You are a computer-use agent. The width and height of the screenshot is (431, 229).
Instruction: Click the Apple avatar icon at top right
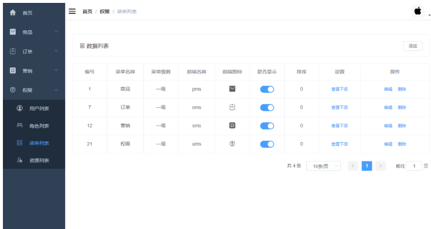(x=418, y=11)
